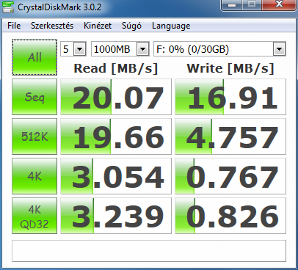
Task: Click the Read [MB/s] column header
Action: click(116, 68)
